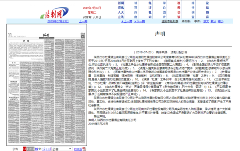Image resolution: width=240 pixels, height=151 pixels.
Task: Open page 10 in pager
Action: [36, 149]
